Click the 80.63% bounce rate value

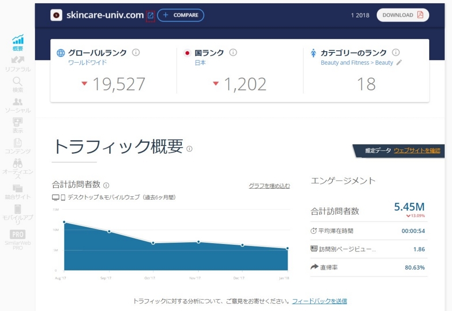(x=415, y=267)
